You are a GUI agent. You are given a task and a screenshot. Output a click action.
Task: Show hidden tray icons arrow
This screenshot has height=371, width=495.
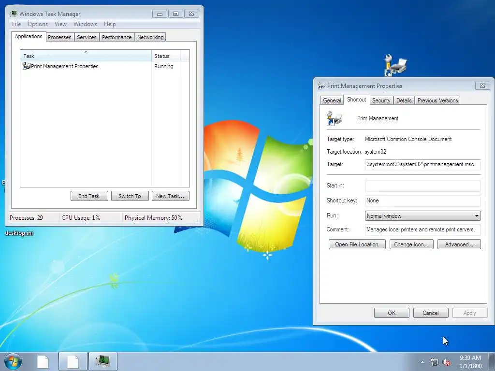point(422,362)
